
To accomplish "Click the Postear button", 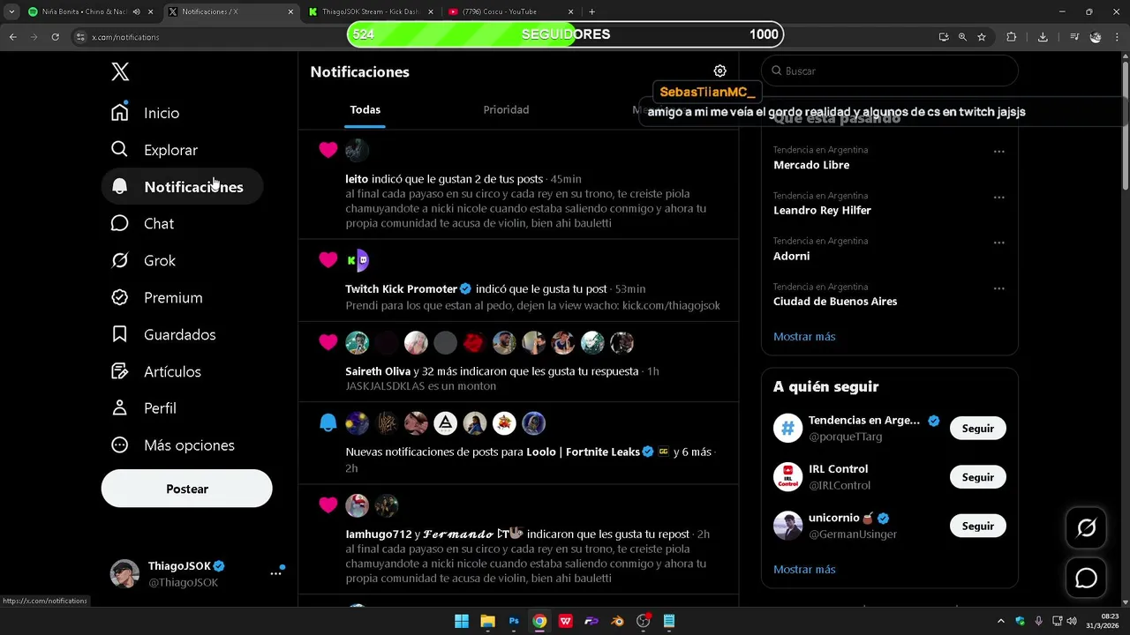I will pyautogui.click(x=187, y=489).
